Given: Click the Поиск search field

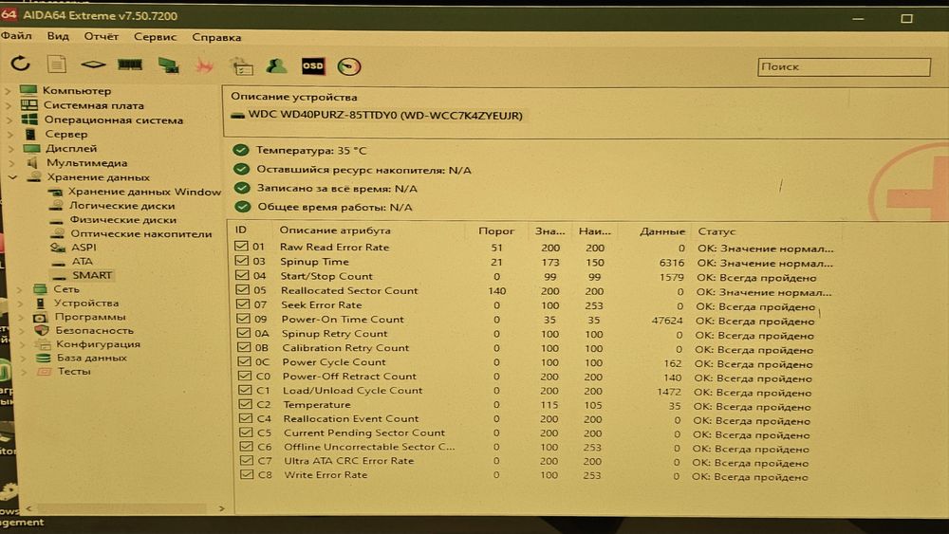Looking at the screenshot, I should coord(844,66).
